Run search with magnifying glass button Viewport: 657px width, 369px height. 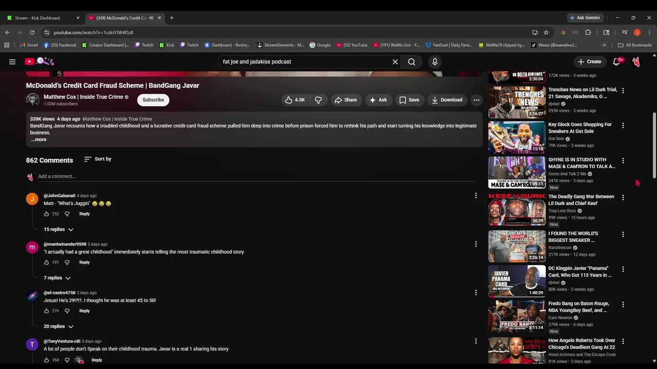(x=412, y=61)
